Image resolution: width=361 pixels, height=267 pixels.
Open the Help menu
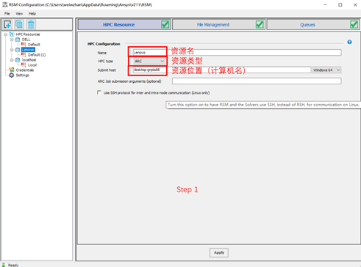(32, 13)
